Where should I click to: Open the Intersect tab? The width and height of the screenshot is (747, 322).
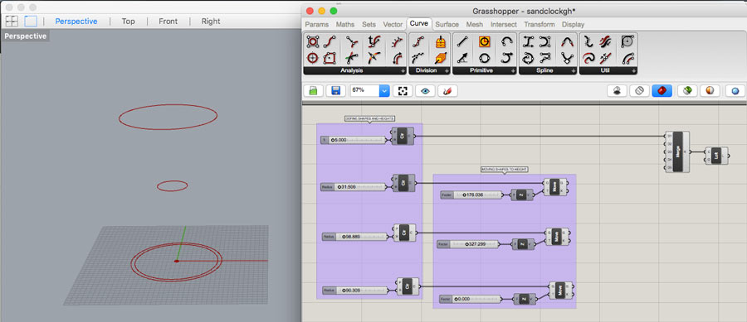pos(504,24)
